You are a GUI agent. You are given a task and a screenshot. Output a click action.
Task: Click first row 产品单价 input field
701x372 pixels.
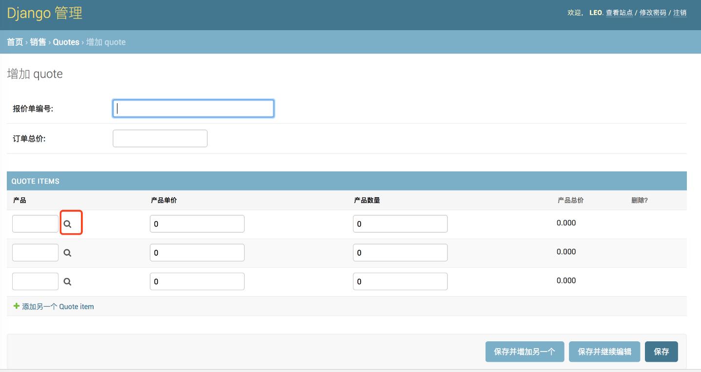click(x=197, y=223)
